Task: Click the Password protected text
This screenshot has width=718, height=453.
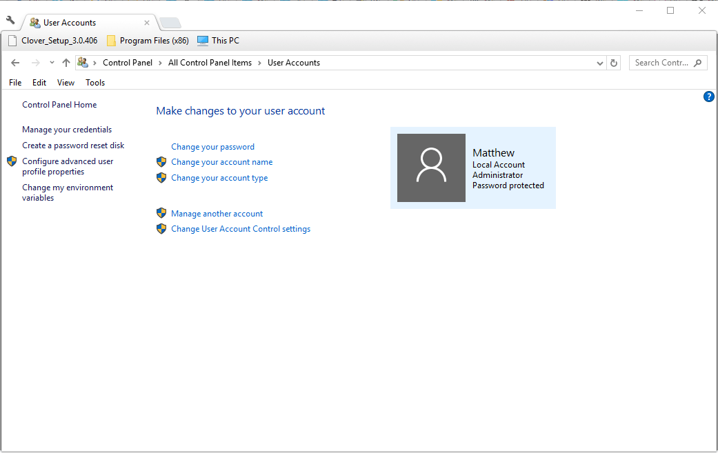Action: tap(508, 185)
